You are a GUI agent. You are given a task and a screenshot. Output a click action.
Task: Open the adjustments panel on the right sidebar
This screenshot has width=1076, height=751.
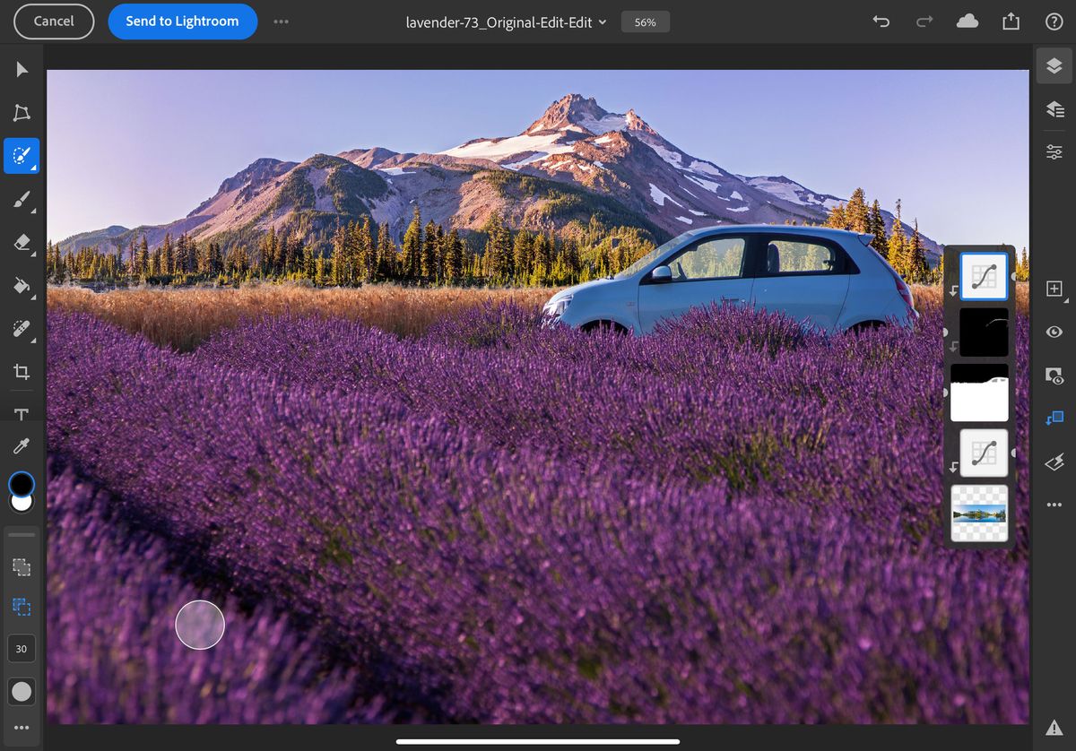(x=1054, y=151)
